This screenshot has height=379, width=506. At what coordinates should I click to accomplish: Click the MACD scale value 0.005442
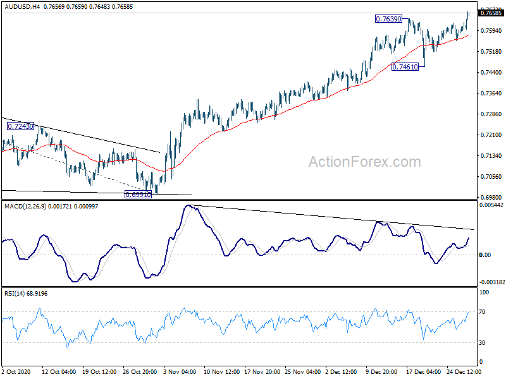click(x=491, y=205)
